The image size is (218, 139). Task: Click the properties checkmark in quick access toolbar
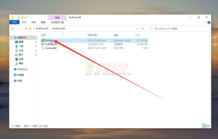point(18,17)
